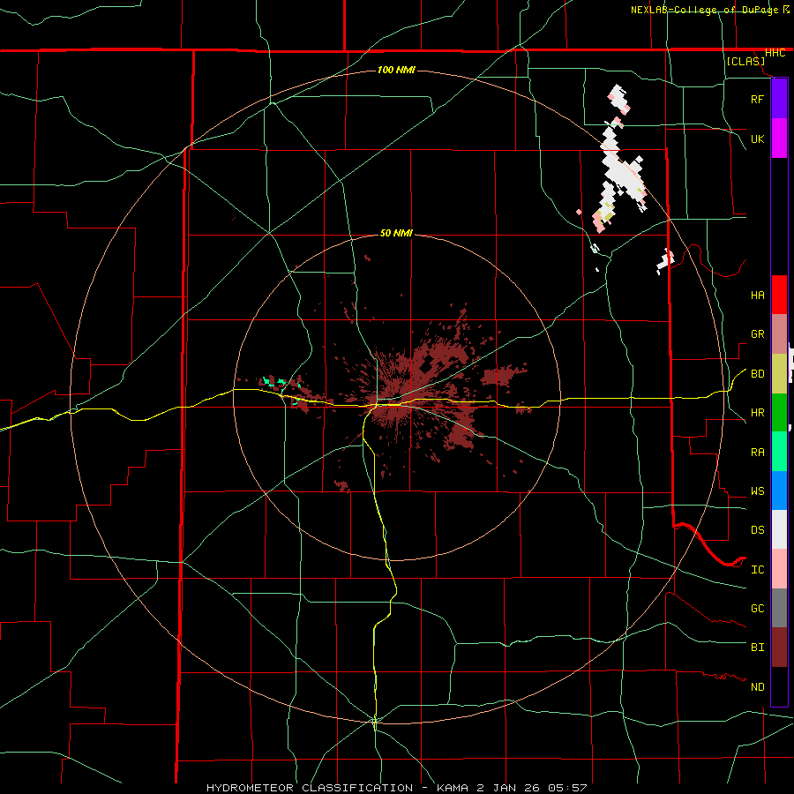Click the HHC product code text
Screen dimensions: 794x794
coord(775,53)
